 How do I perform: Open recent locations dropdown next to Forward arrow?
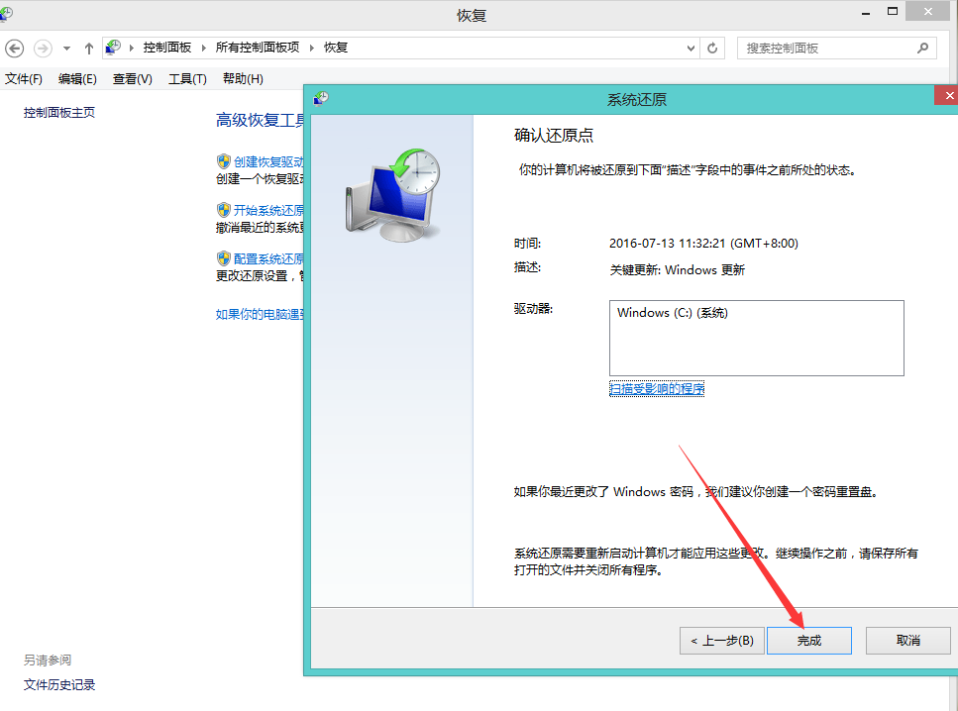[x=66, y=49]
